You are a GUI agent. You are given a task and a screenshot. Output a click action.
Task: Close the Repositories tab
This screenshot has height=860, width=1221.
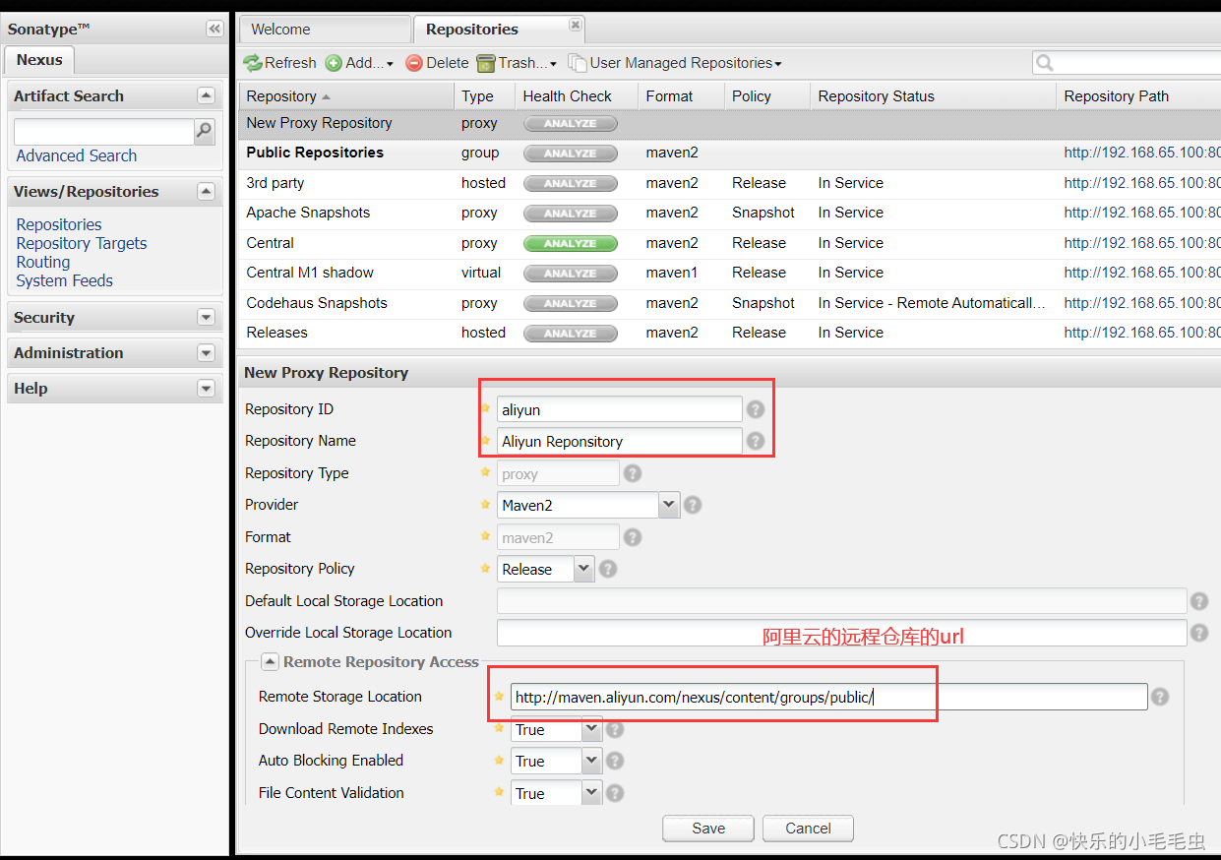576,25
